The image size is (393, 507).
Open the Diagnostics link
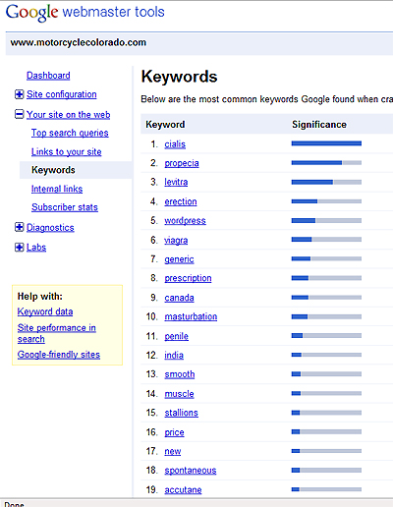point(50,228)
